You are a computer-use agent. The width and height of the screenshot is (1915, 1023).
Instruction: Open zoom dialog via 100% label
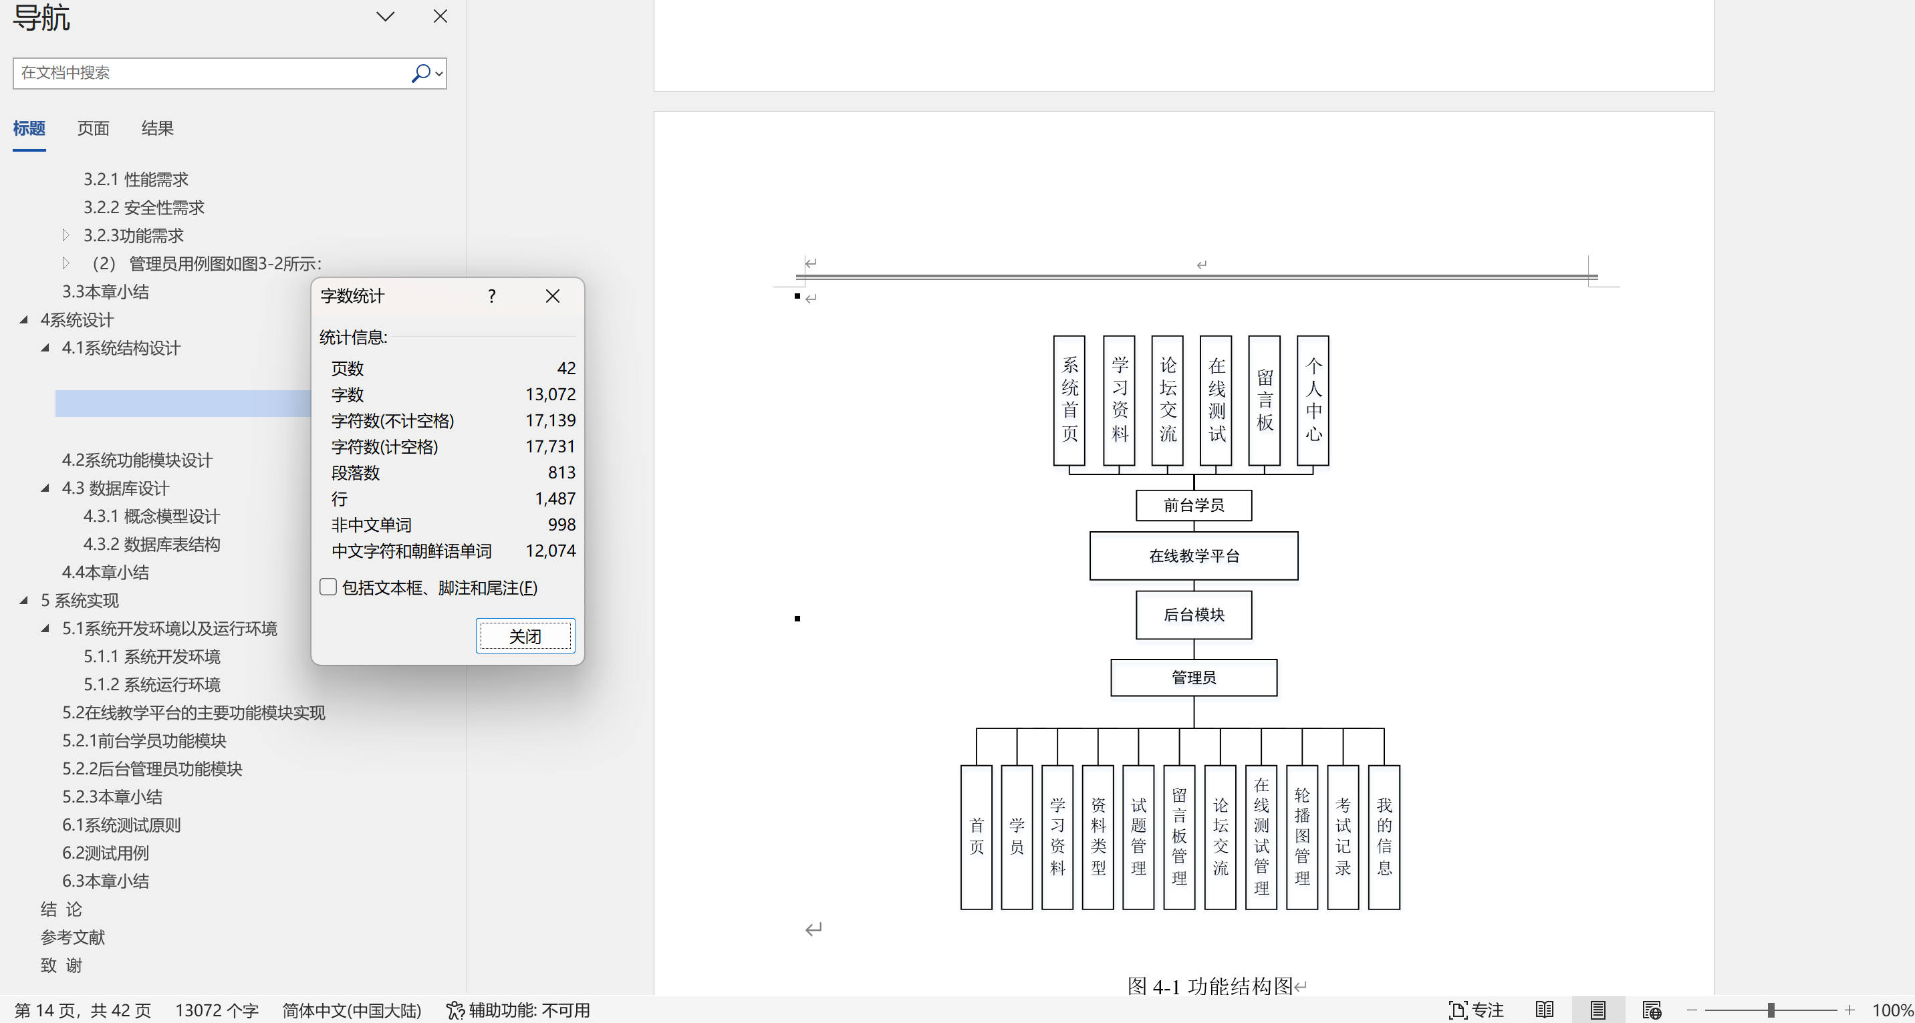(1893, 1010)
